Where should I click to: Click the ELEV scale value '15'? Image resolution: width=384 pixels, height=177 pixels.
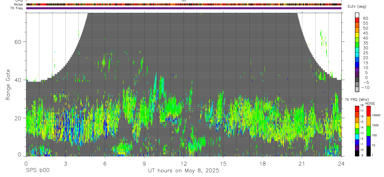pos(365,63)
